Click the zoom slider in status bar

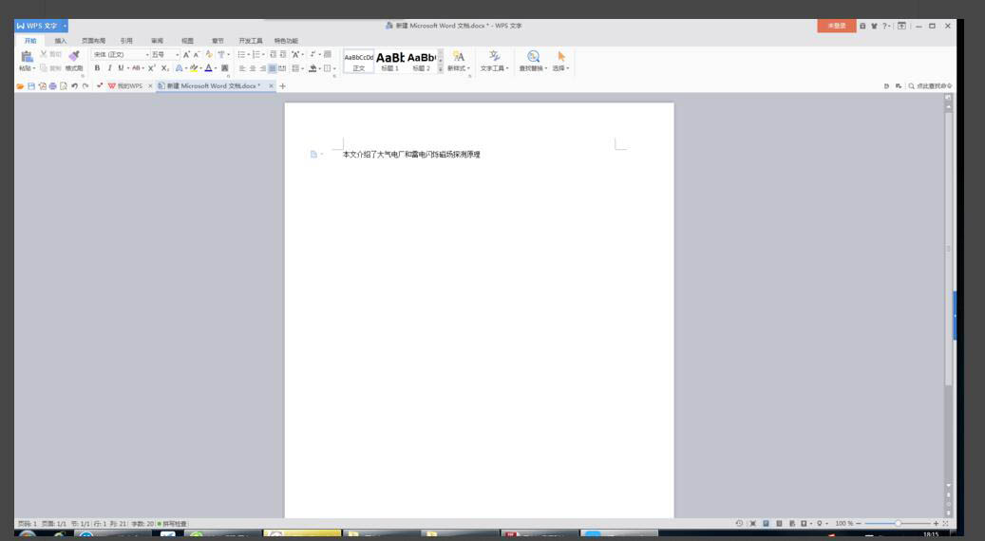(898, 524)
